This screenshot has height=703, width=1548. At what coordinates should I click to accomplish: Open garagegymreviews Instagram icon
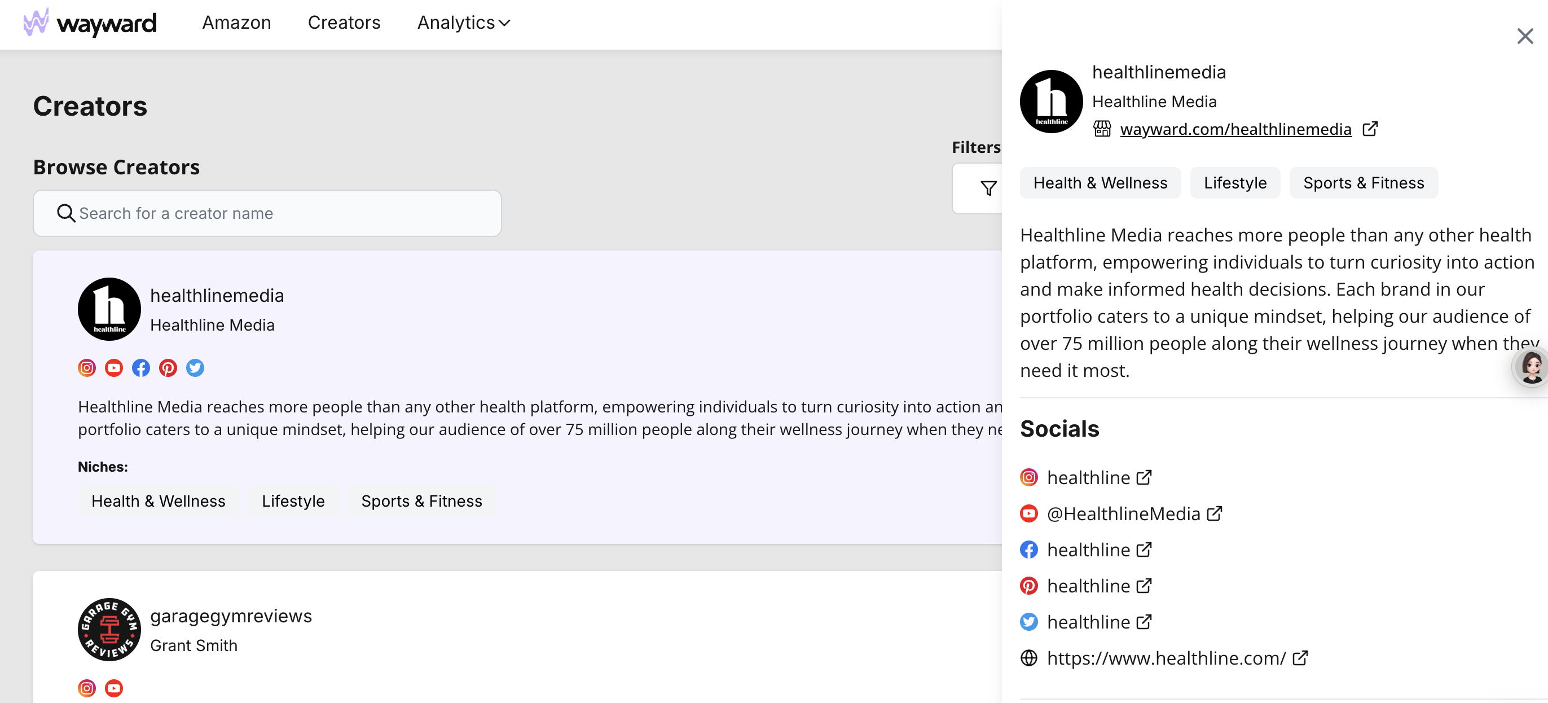coord(87,688)
